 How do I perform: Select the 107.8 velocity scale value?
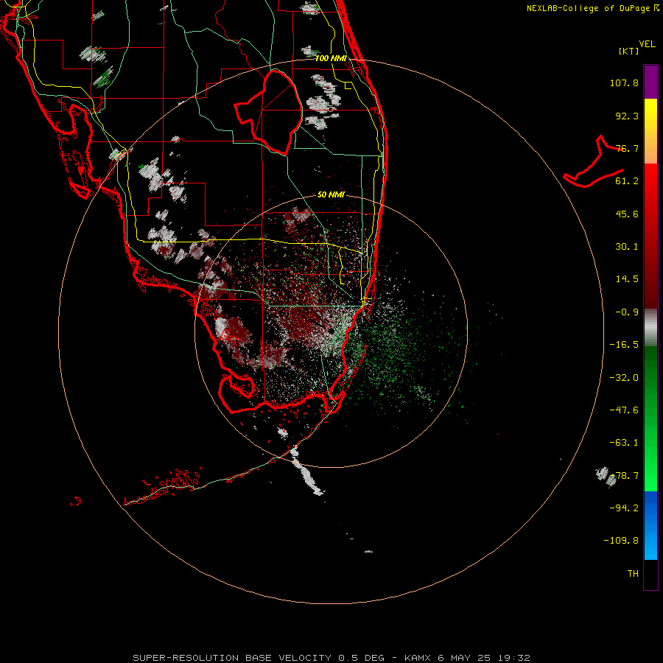coord(624,83)
